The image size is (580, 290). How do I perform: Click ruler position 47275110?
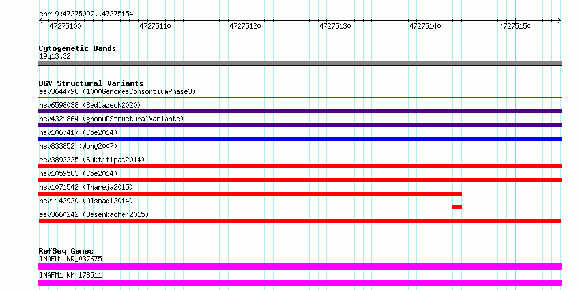[x=156, y=26]
